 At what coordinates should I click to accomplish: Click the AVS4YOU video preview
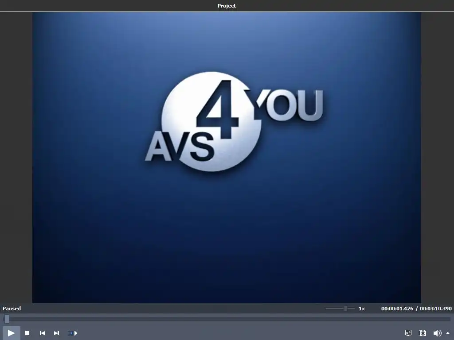coord(227,158)
